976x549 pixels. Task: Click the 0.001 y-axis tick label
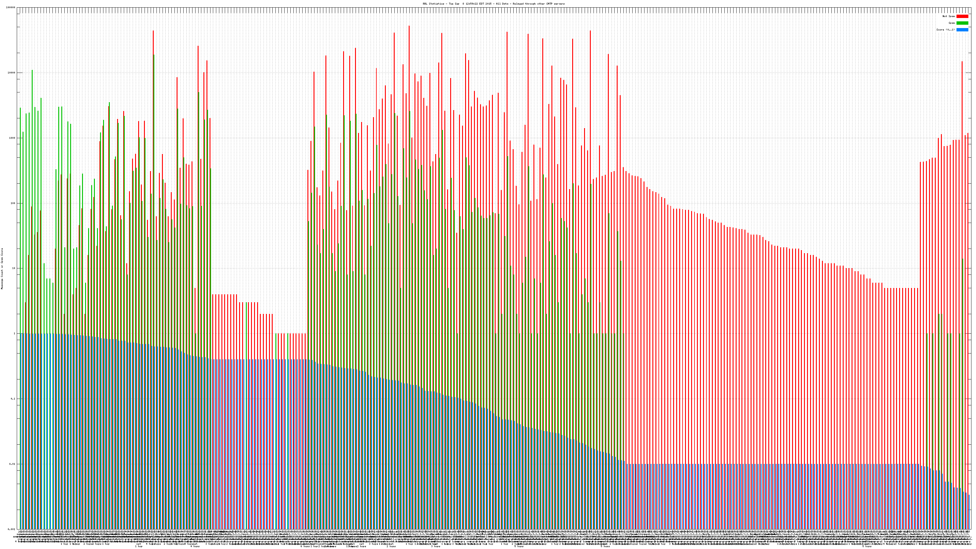12,529
